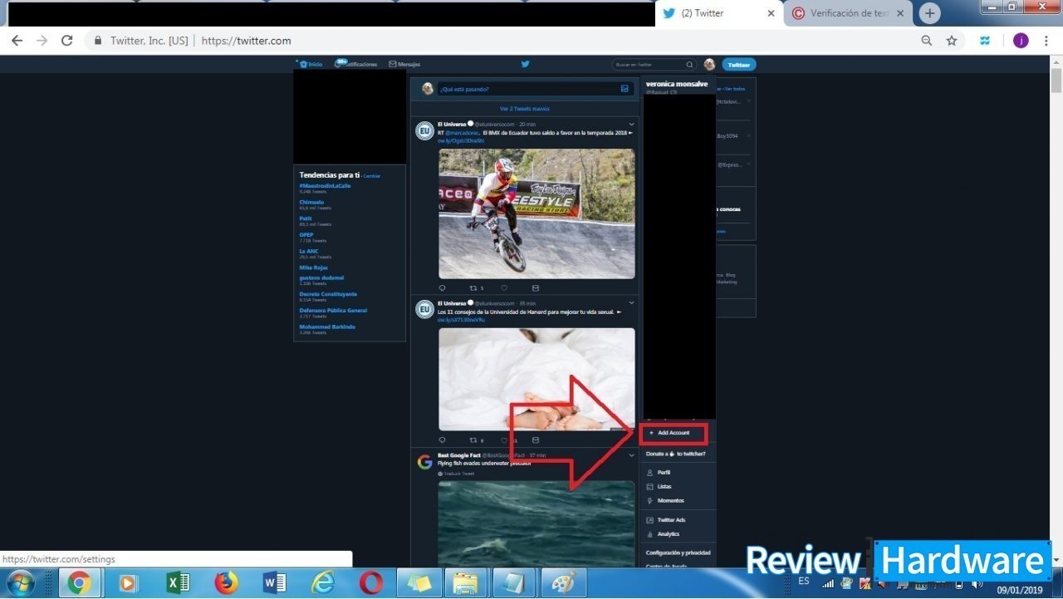Open trend Decreto Constituyente
Image resolution: width=1063 pixels, height=599 pixels.
pyautogui.click(x=328, y=294)
